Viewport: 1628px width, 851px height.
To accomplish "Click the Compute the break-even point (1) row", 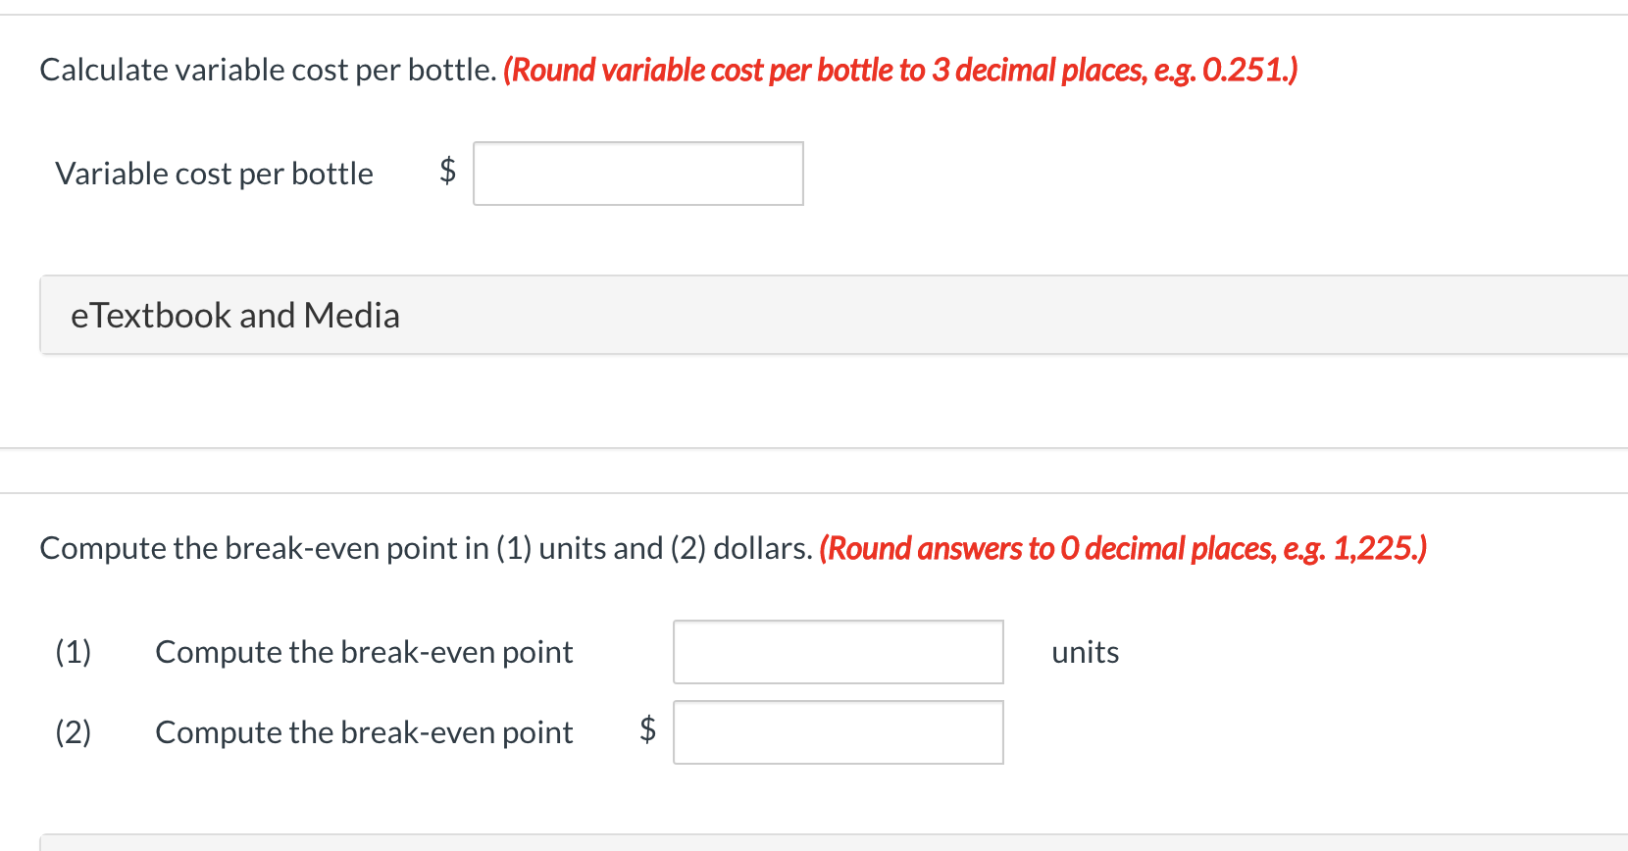I will click(364, 651).
